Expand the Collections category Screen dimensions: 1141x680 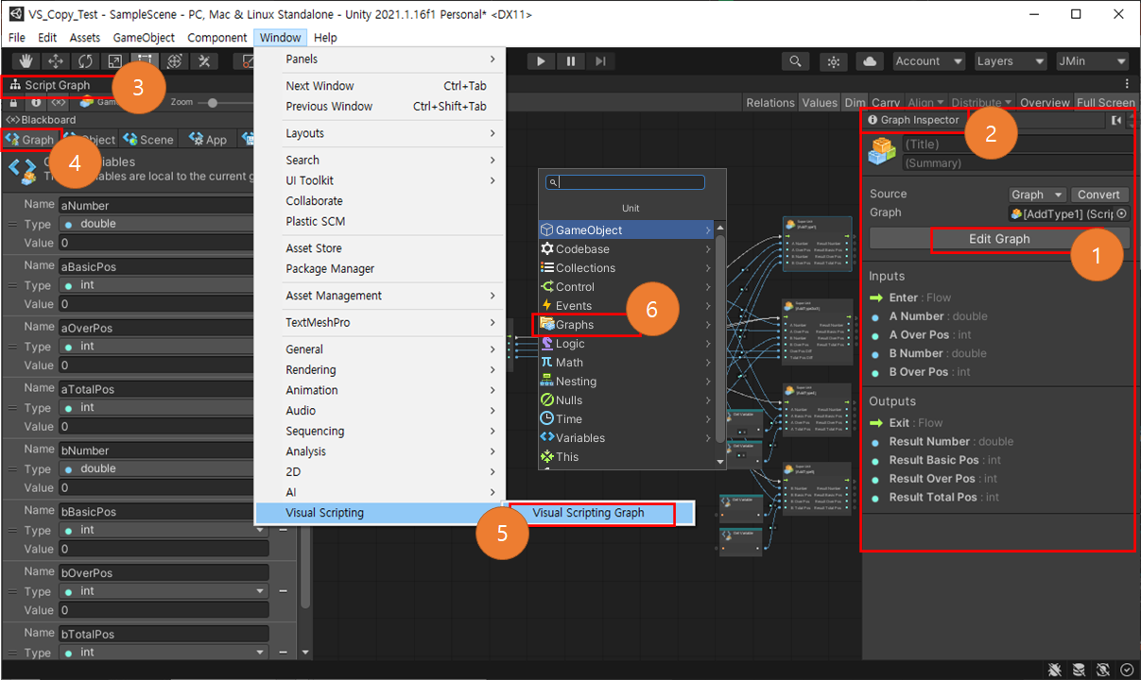coord(626,268)
